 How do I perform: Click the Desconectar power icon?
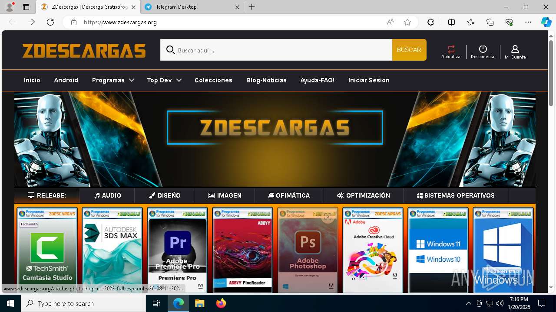(x=483, y=49)
